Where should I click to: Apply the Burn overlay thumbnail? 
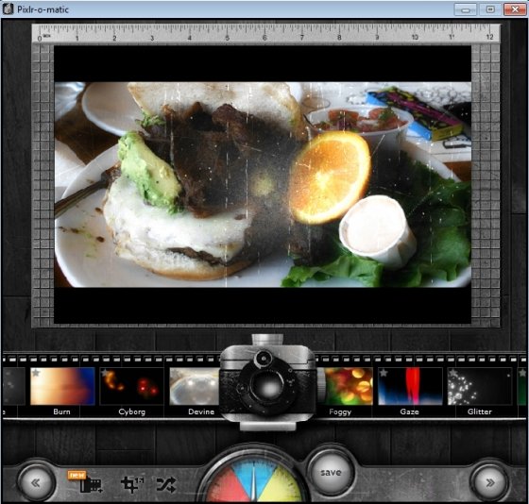point(62,386)
